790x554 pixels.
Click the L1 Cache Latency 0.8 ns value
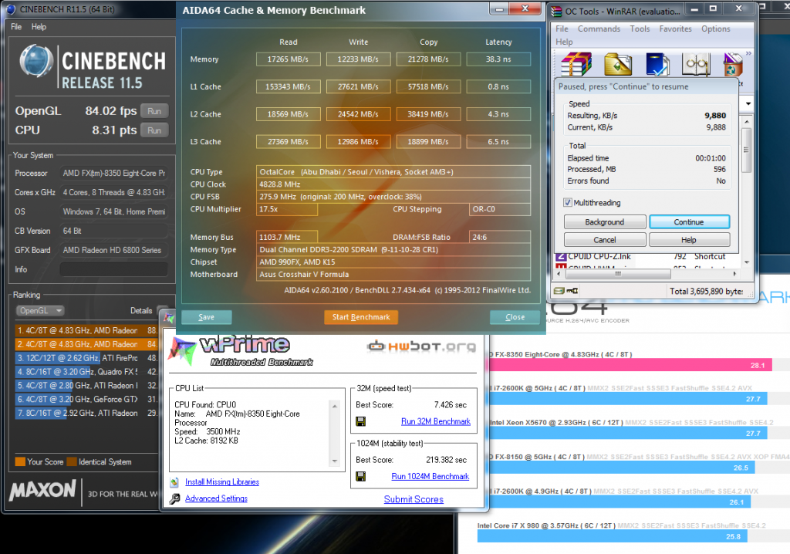coord(498,86)
